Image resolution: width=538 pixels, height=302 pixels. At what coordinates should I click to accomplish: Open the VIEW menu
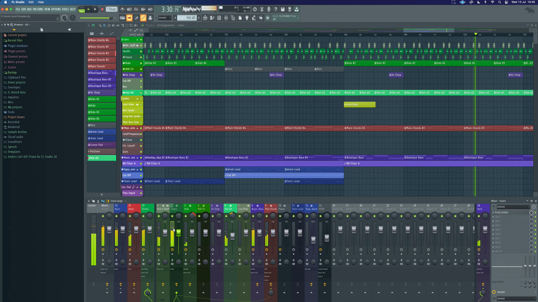(47, 9)
